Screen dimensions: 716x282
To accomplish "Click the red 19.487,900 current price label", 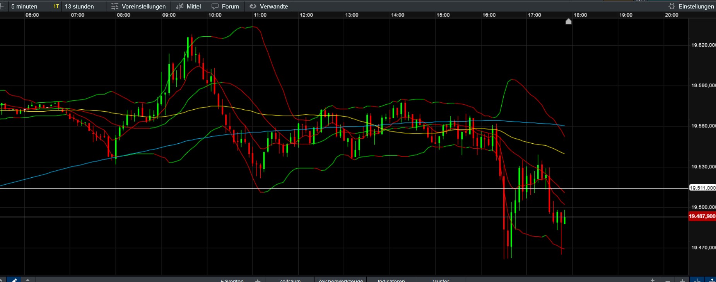I will pyautogui.click(x=702, y=216).
